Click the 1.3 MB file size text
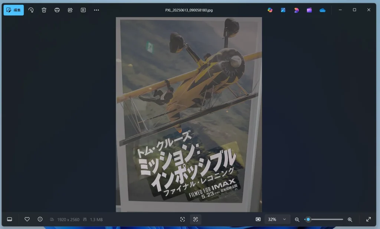The height and width of the screenshot is (229, 380). [96, 220]
